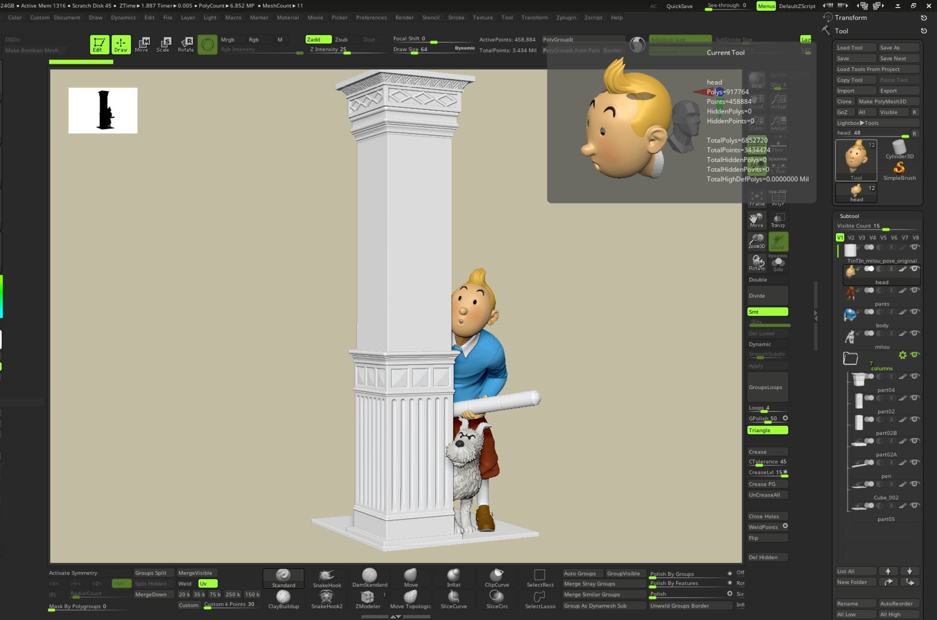The height and width of the screenshot is (620, 937).
Task: Toggle Ghost transparency mode
Action: coord(778,241)
